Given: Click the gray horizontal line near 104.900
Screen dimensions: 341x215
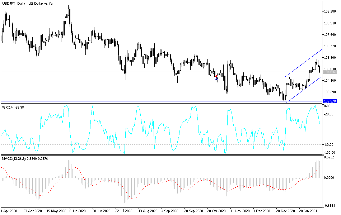Looking at the screenshot, I should (144, 71).
